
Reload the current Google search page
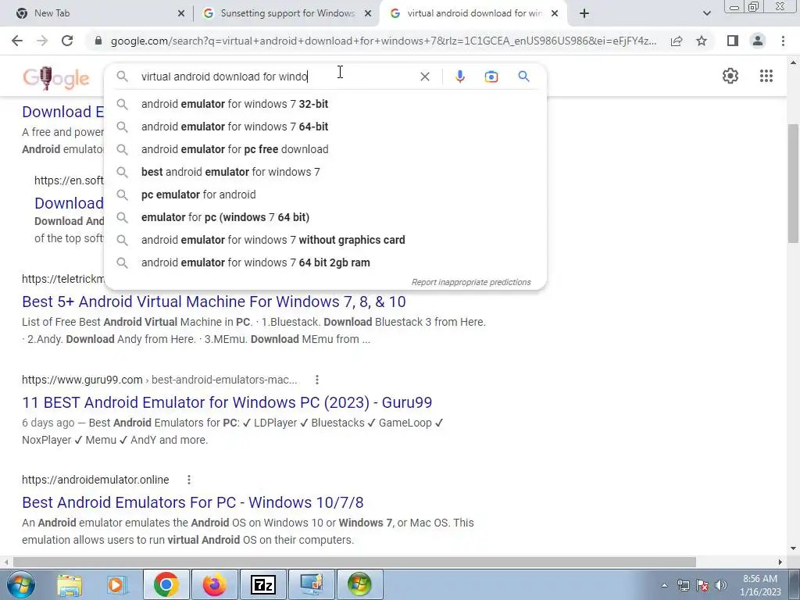[67, 41]
